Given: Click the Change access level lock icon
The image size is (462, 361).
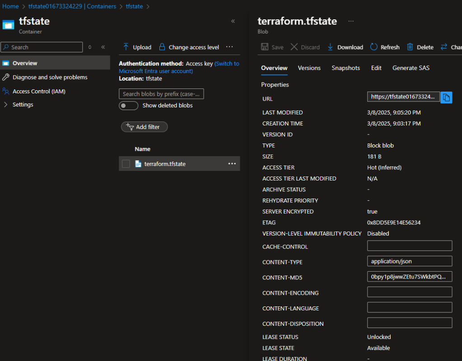Looking at the screenshot, I should pyautogui.click(x=162, y=47).
